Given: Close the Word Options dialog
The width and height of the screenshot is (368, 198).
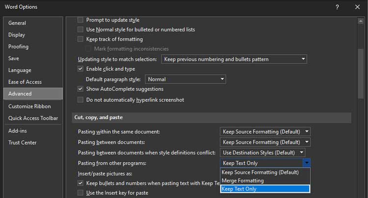Looking at the screenshot, I should pyautogui.click(x=357, y=7).
